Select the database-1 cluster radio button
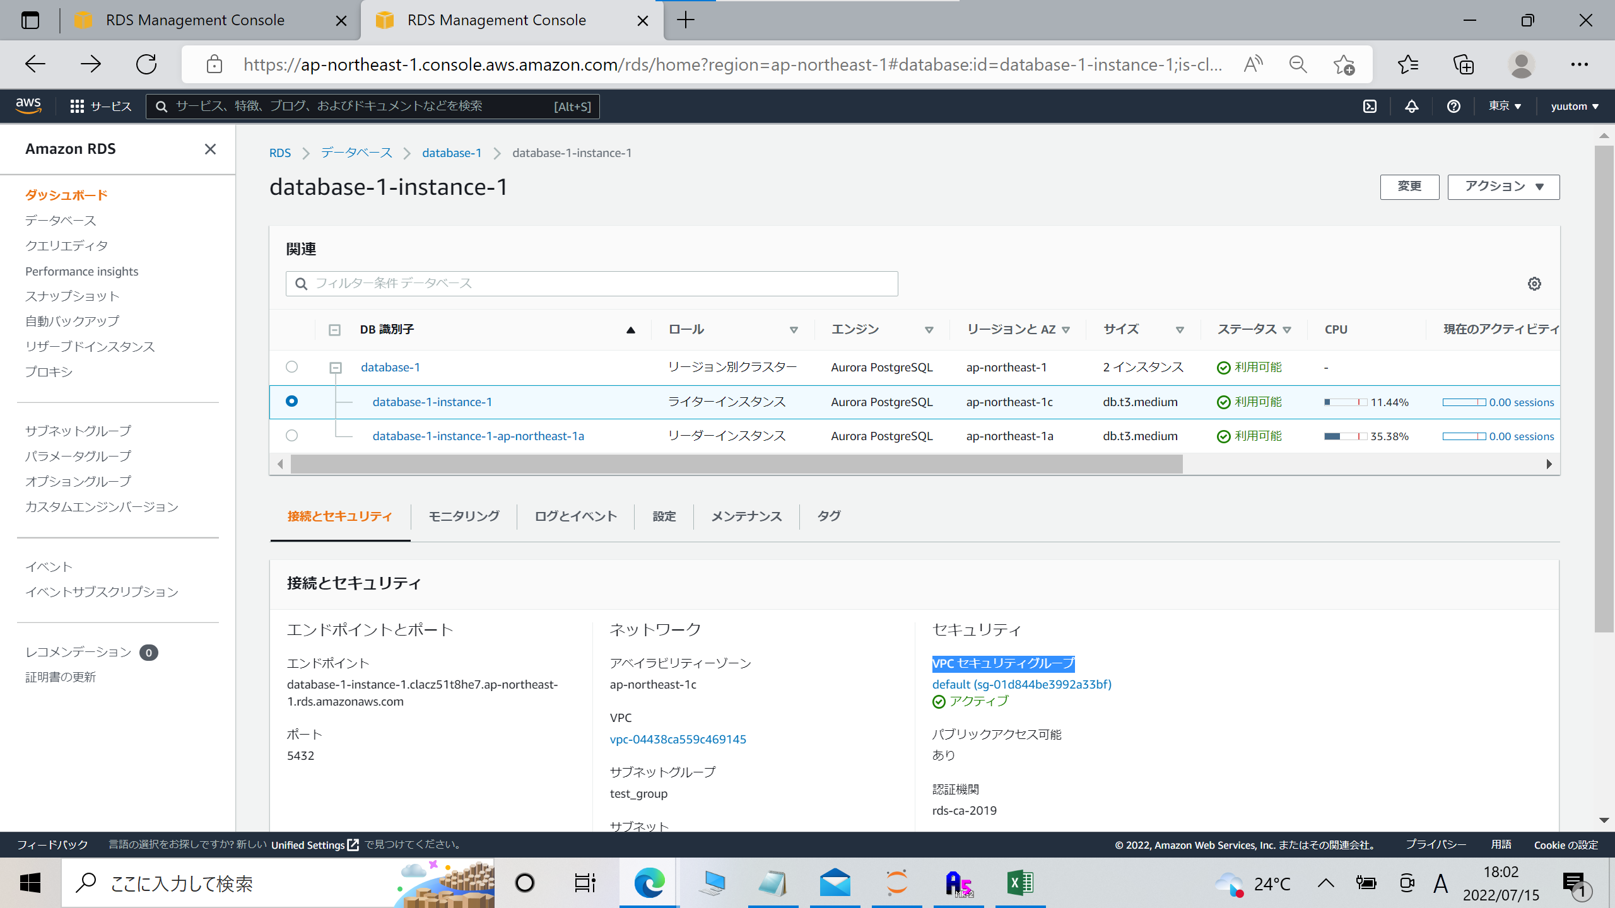Screen dimensions: 1615x908 291,366
